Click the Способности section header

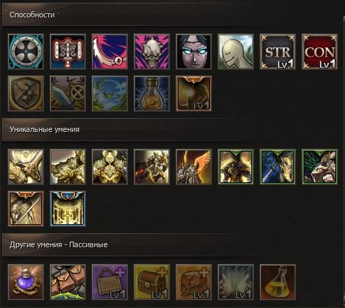tap(32, 15)
